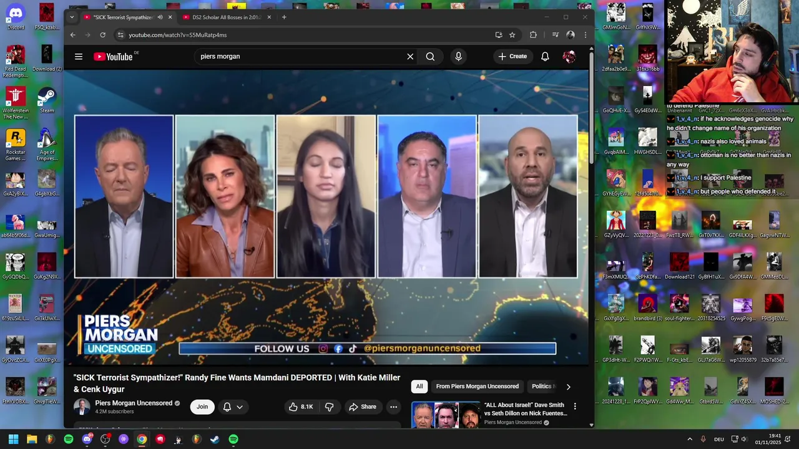Join the Piers Morgan Uncensored channel

click(x=202, y=407)
